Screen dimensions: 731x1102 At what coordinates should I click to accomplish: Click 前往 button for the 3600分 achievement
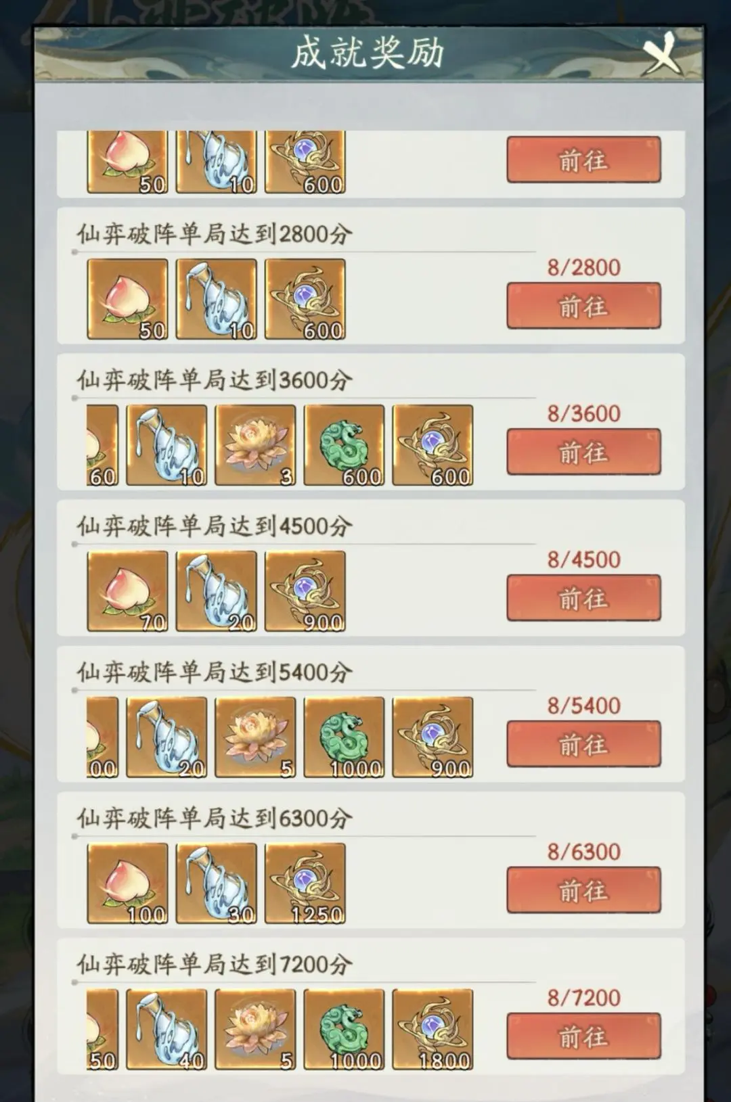click(x=583, y=453)
